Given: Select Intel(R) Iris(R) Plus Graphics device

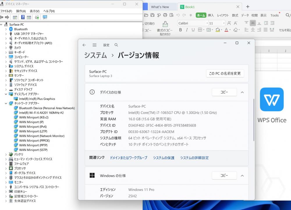Looking at the screenshot, I should (x=37, y=99).
